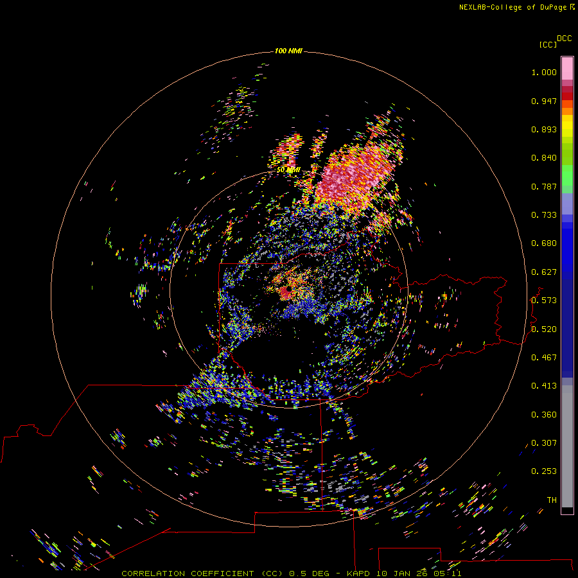The image size is (578, 578).
Task: Click the 0.253 color scale value
Action: coord(544,471)
